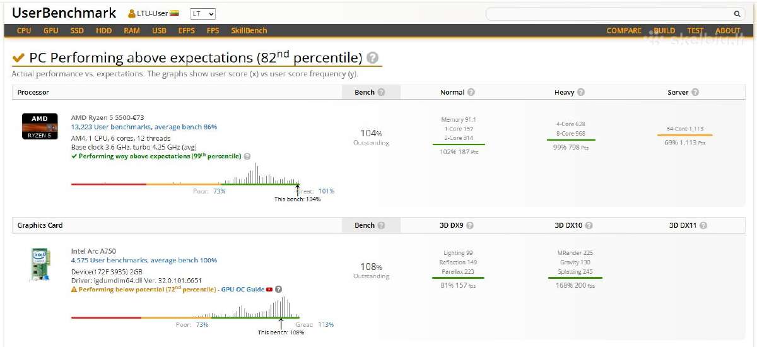The height and width of the screenshot is (347, 757).
Task: Click warning icon before Performing below potential
Action: click(74, 290)
